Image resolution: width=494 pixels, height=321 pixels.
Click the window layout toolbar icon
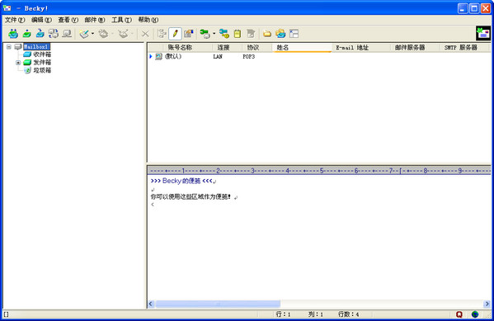point(294,34)
